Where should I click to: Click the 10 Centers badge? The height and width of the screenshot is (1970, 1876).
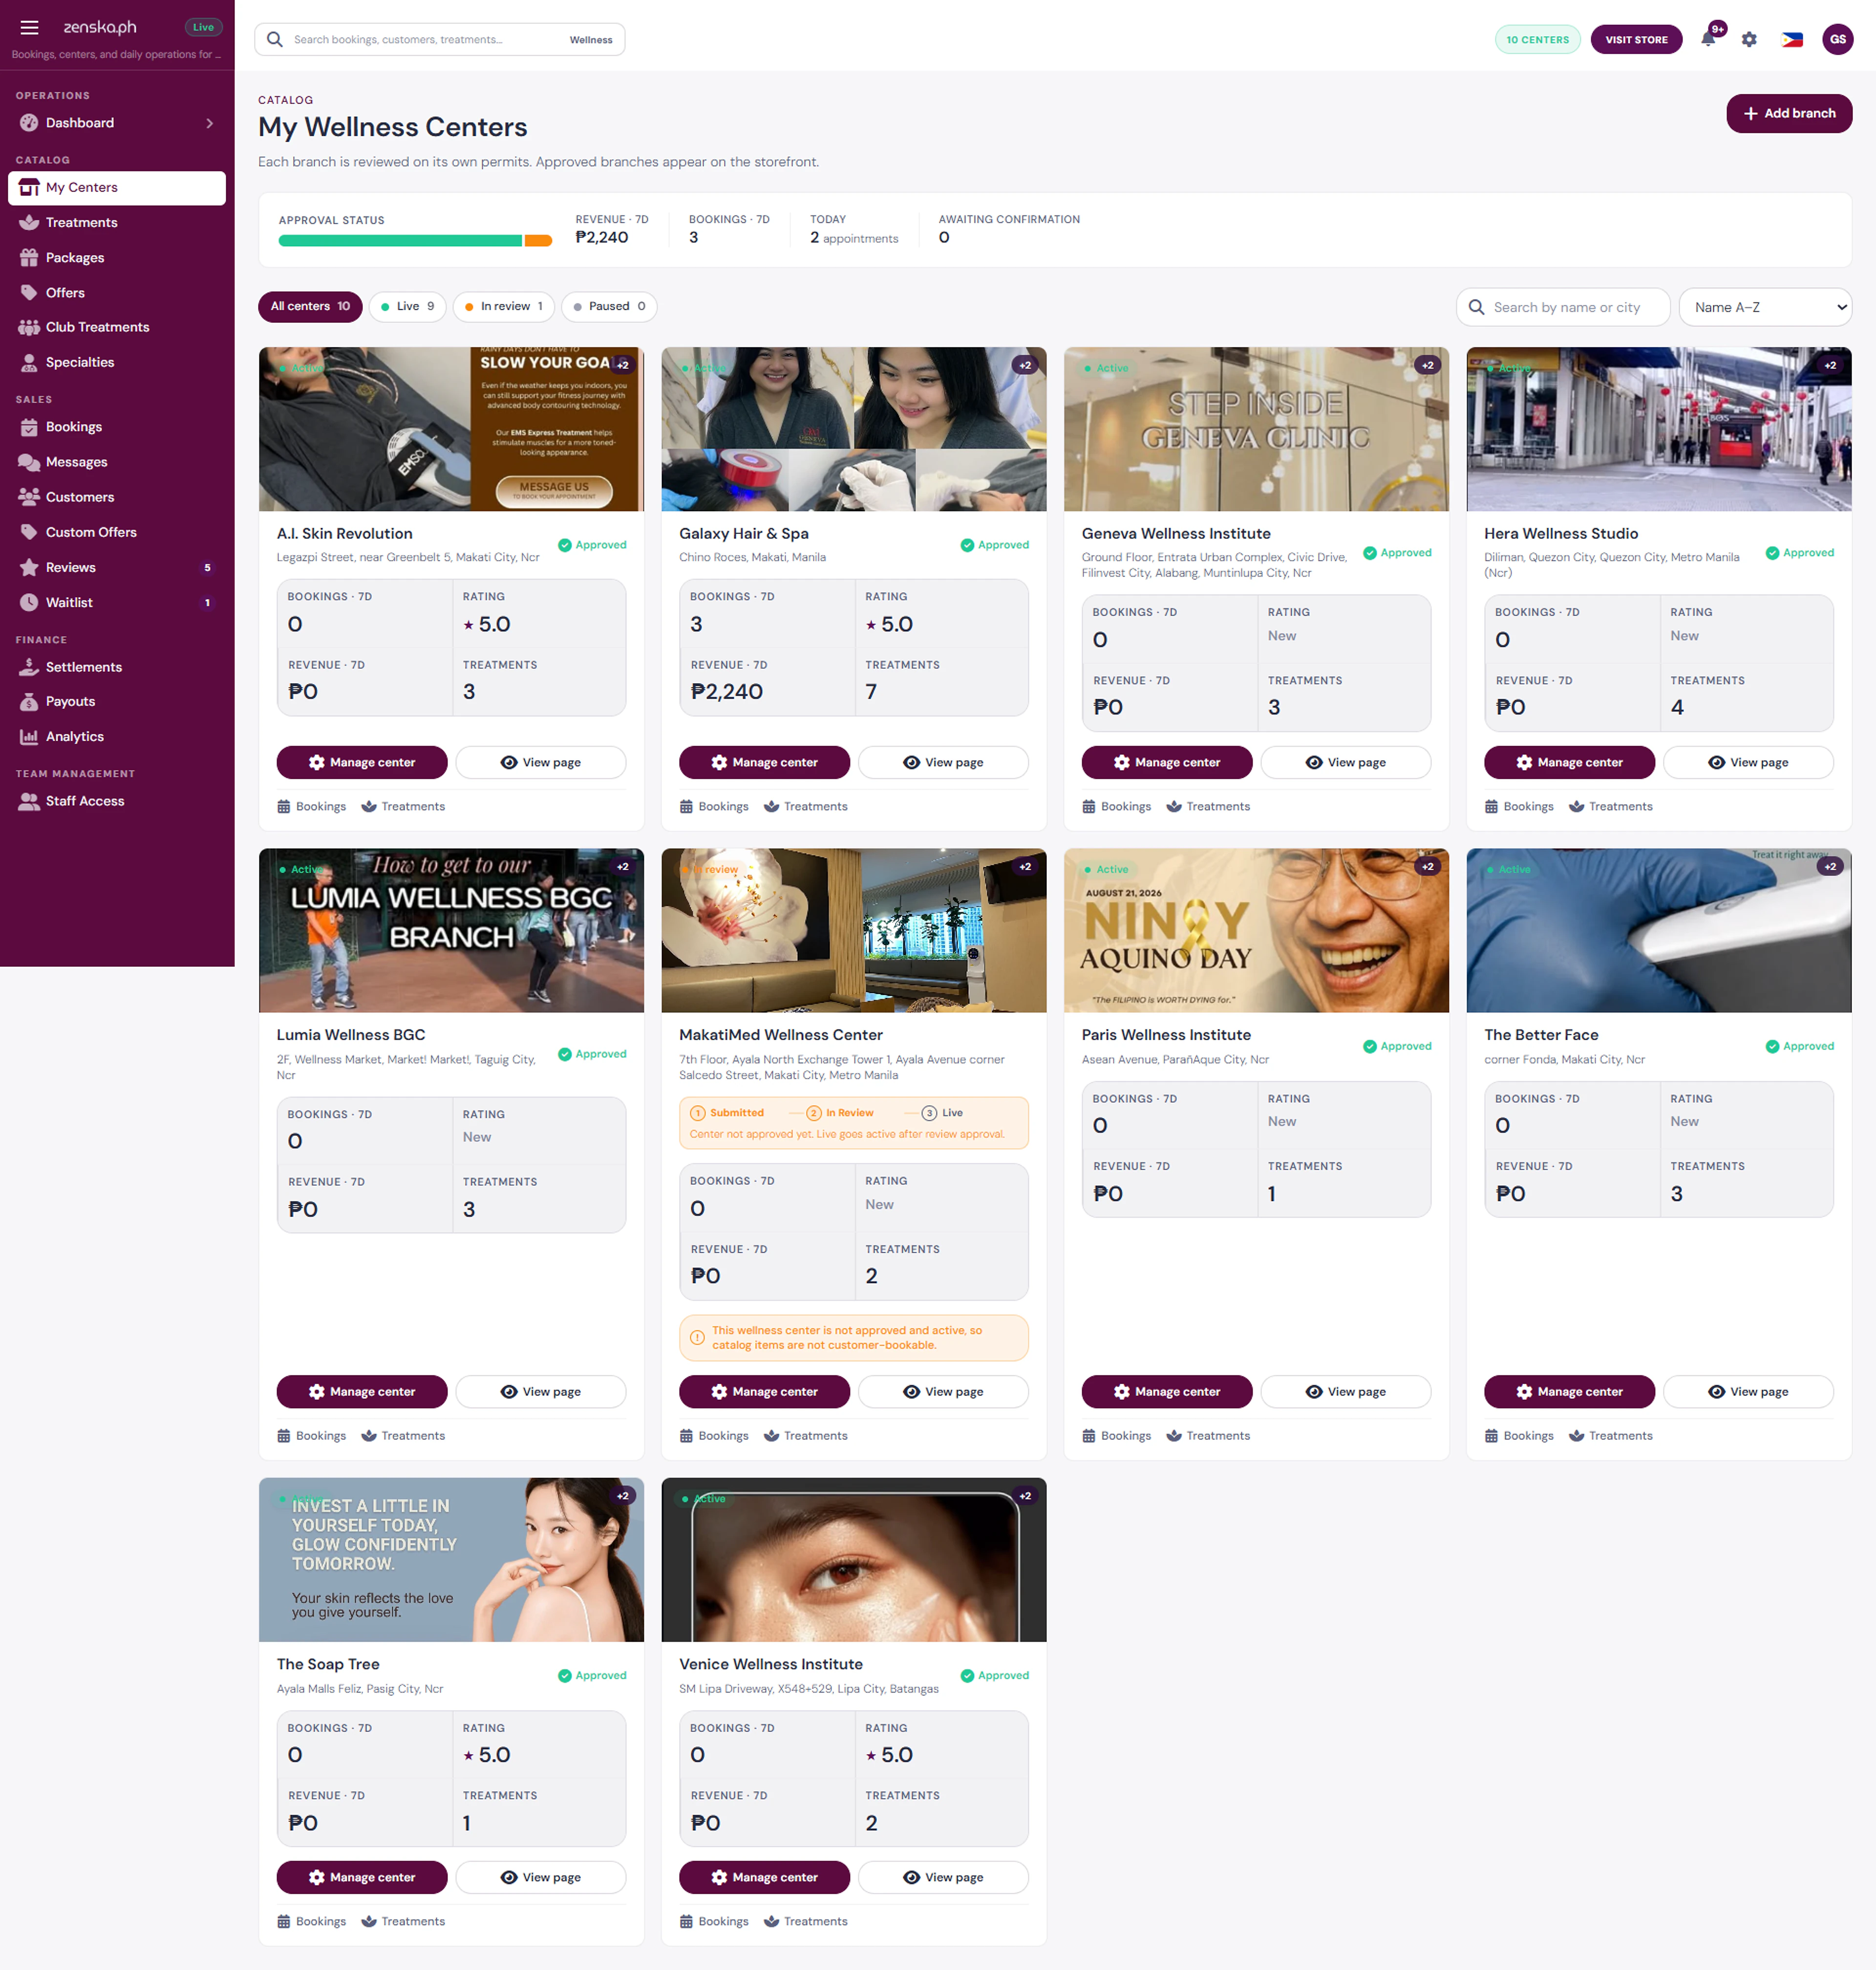click(x=1537, y=40)
